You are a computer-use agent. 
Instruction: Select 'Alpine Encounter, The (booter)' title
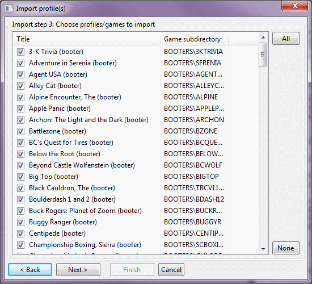coord(75,97)
